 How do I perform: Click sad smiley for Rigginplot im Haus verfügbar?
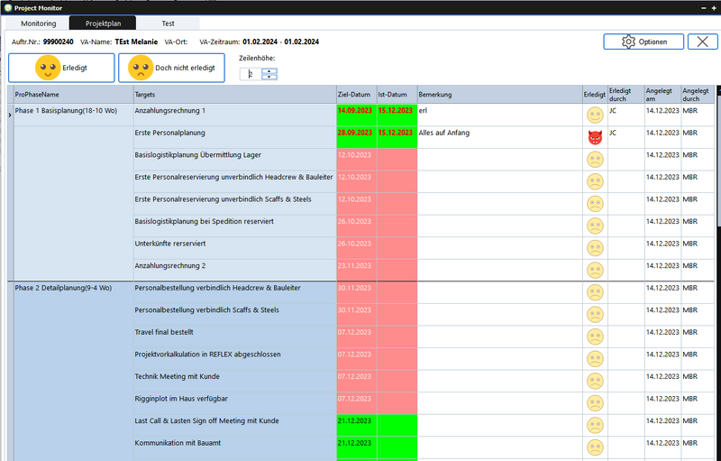tap(595, 402)
